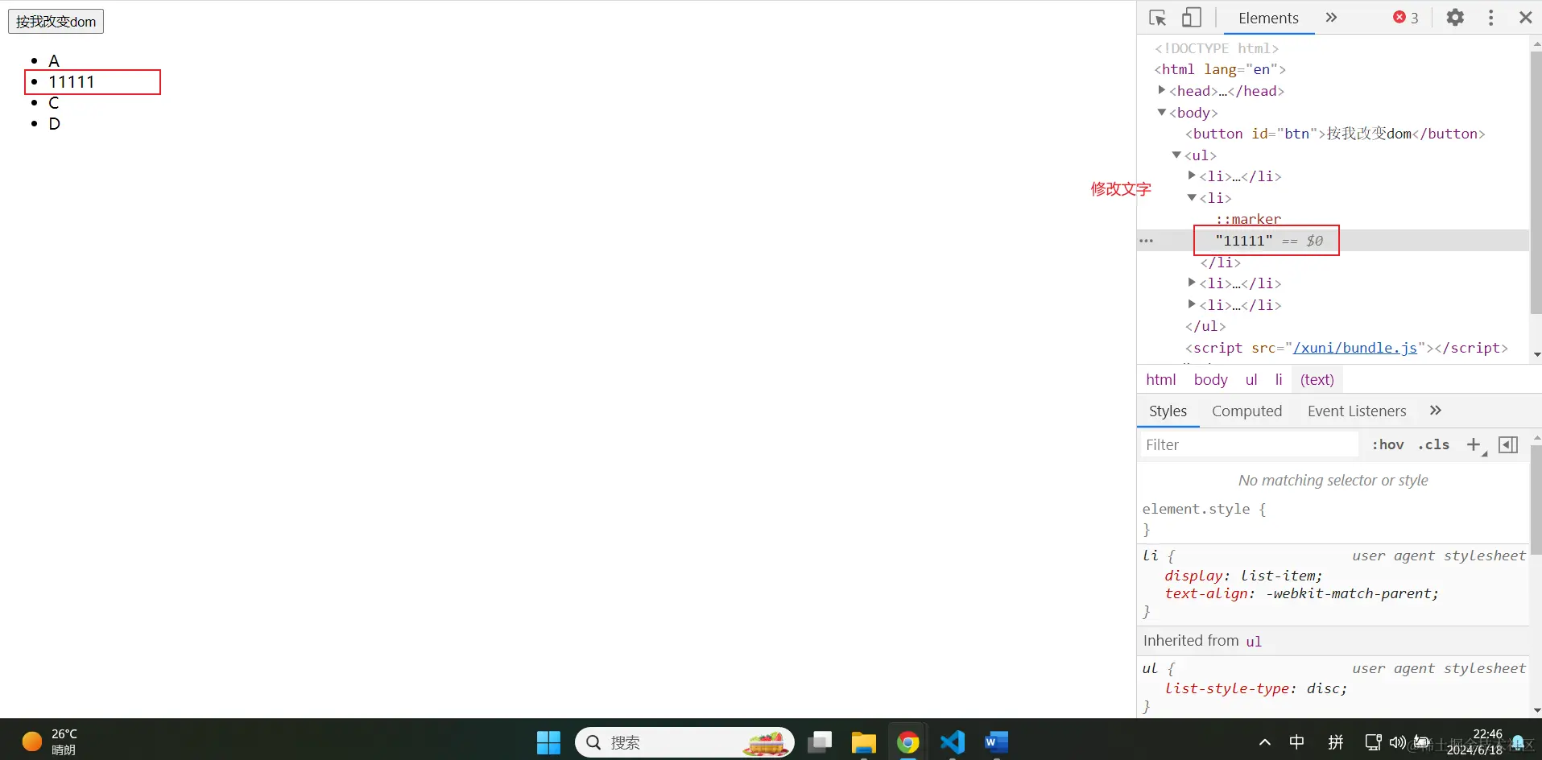Open the Elements tab

[1268, 18]
